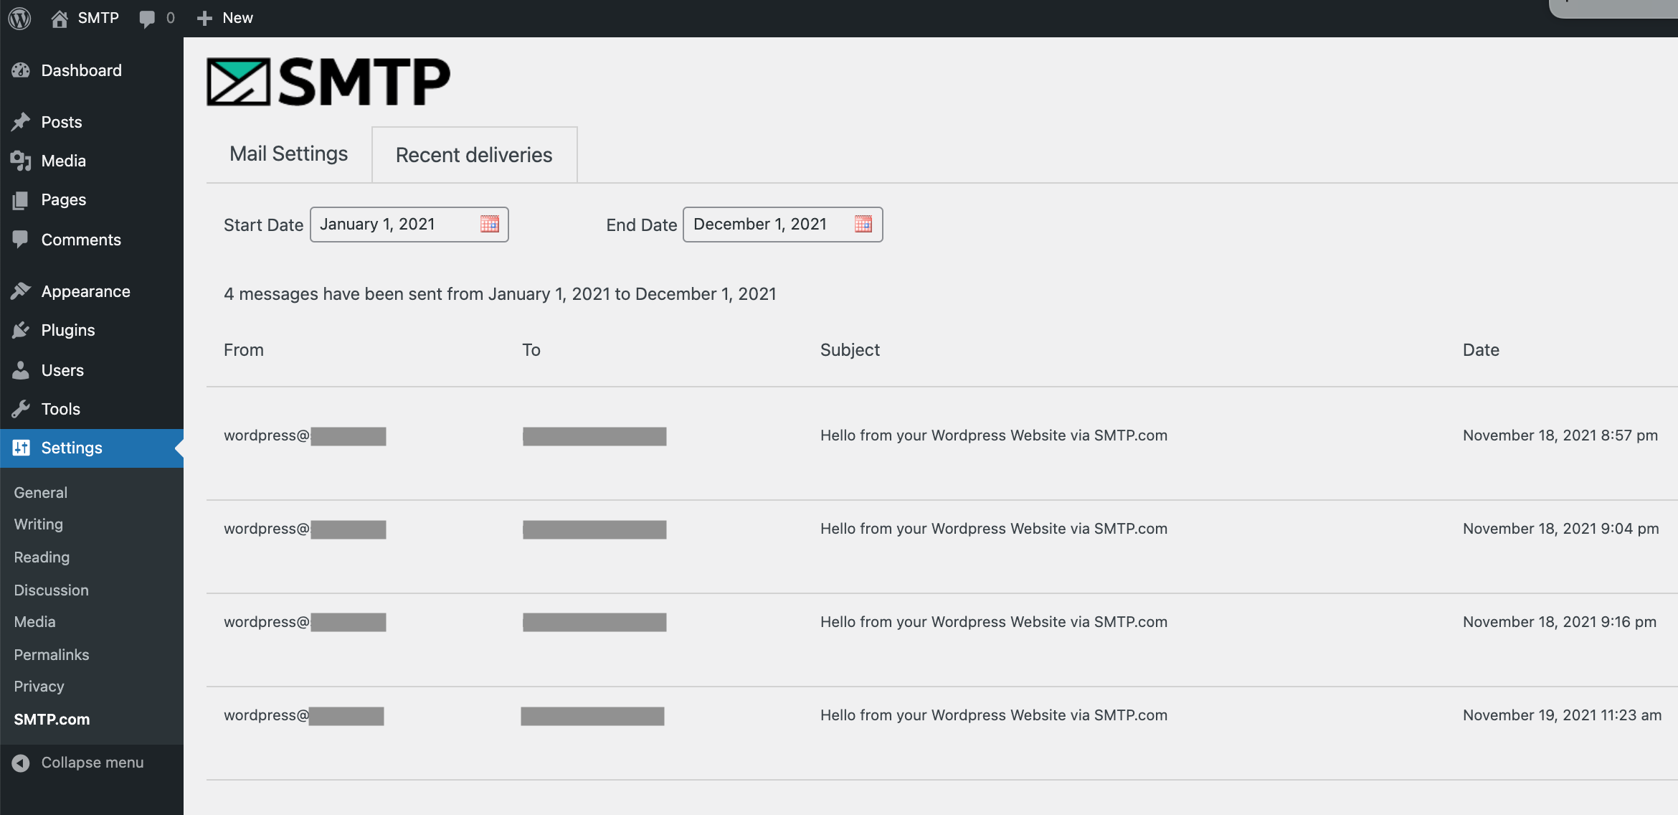Click the Settings sliders icon

click(x=21, y=448)
